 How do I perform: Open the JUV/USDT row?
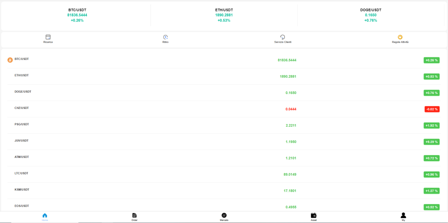(224, 142)
